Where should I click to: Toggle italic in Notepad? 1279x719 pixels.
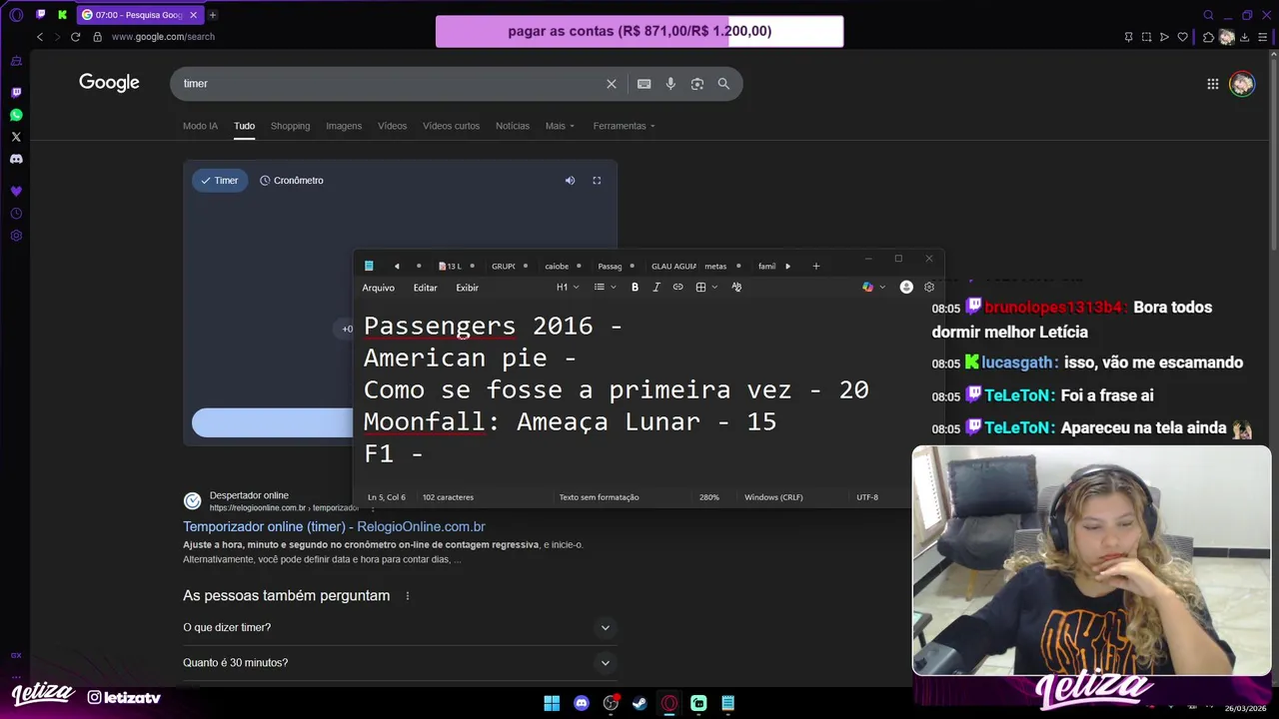656,288
